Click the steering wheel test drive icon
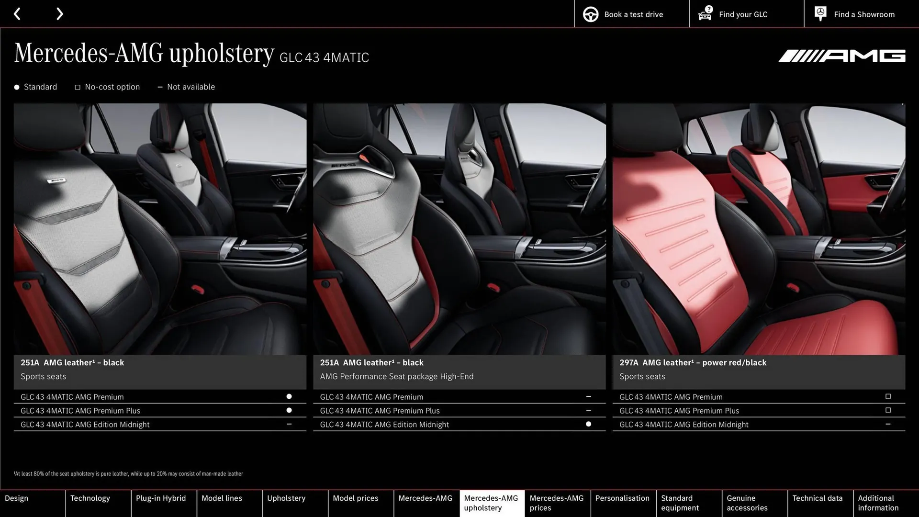Screen dimensions: 919x517 click(x=590, y=14)
